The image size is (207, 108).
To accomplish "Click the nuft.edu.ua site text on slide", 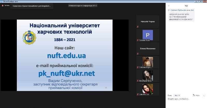I will tap(66, 56).
